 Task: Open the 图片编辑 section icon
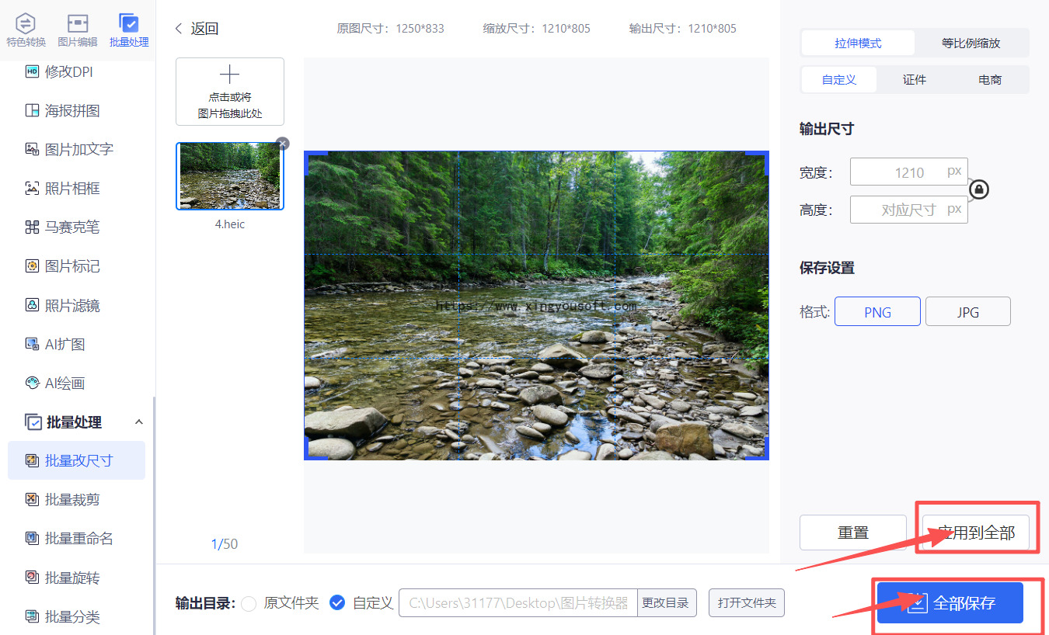pos(78,29)
